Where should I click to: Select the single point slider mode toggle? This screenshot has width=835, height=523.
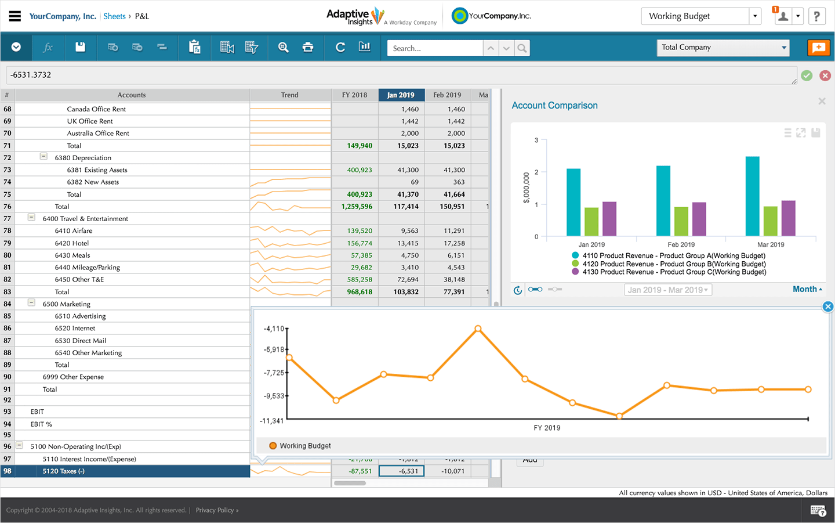[555, 289]
